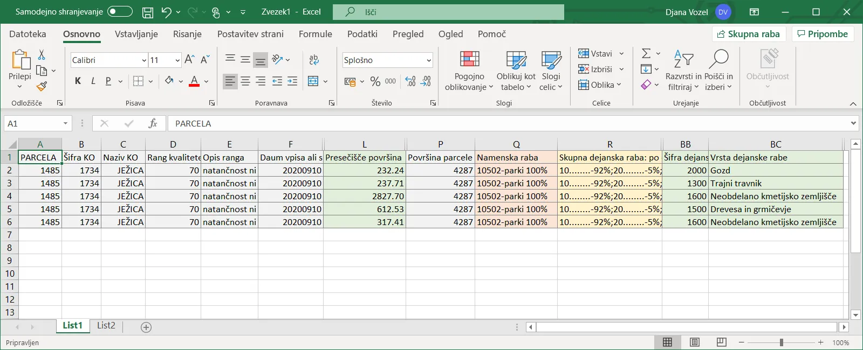The height and width of the screenshot is (350, 863).
Task: Click the Save diskette icon
Action: pyautogui.click(x=147, y=12)
